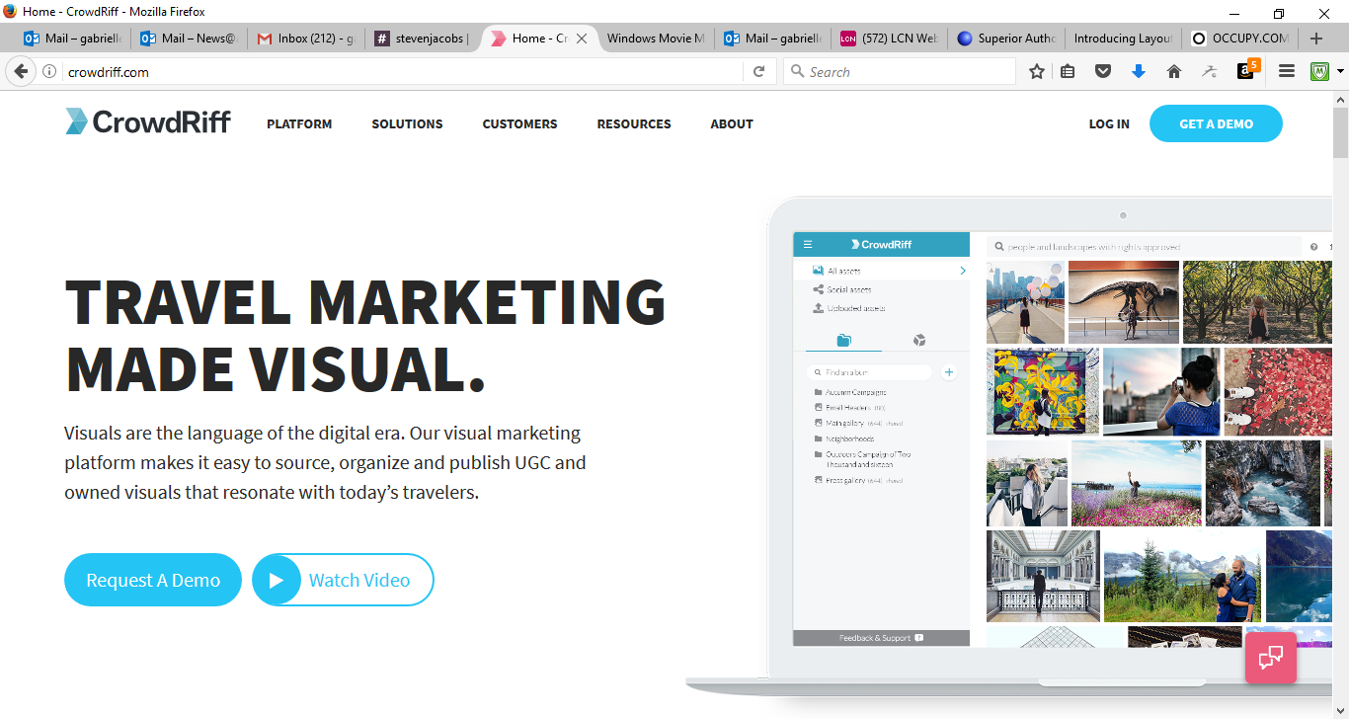Close the Home - CrowdRiff tab
This screenshot has width=1349, height=719.
point(582,39)
